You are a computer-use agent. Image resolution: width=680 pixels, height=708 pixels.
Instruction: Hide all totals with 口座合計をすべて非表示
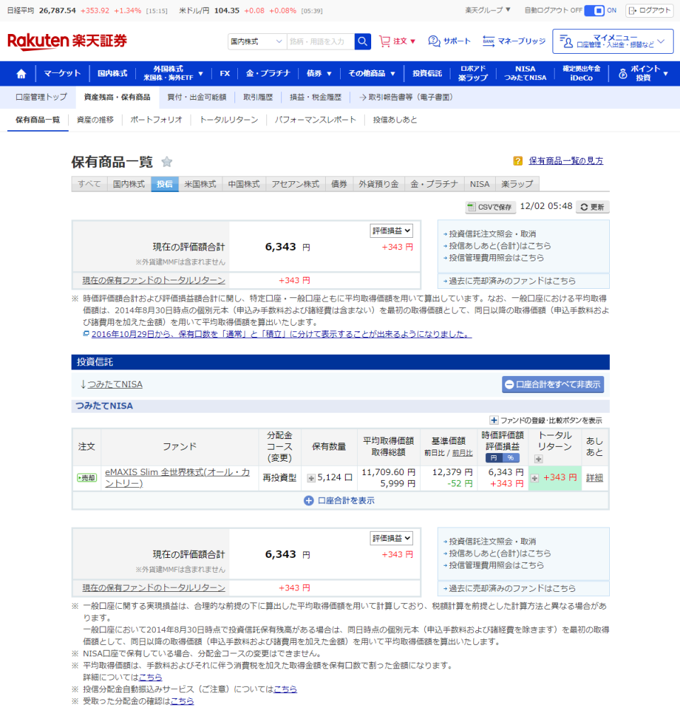click(x=552, y=384)
